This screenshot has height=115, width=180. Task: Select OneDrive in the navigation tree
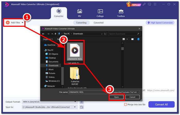[x=51, y=45]
